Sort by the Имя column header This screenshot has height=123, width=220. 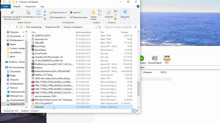pos(33,32)
